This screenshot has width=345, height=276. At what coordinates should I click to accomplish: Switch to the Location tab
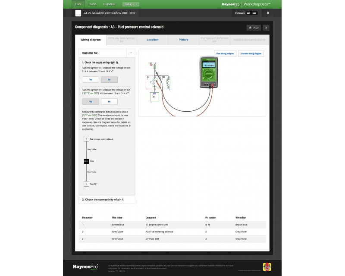tap(153, 40)
